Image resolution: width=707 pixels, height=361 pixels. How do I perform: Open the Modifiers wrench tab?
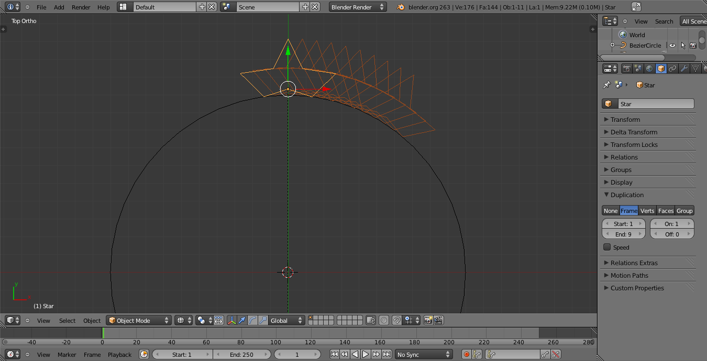(x=684, y=69)
